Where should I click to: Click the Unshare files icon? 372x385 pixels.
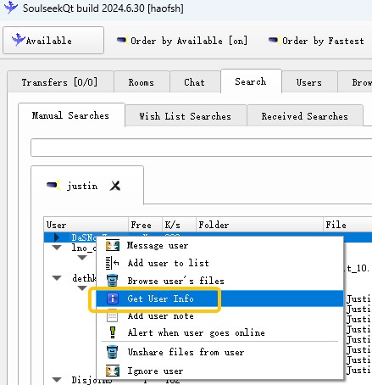click(x=113, y=352)
